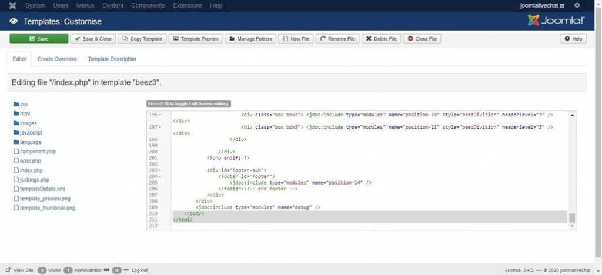
Task: Open the Content menu
Action: click(x=113, y=5)
